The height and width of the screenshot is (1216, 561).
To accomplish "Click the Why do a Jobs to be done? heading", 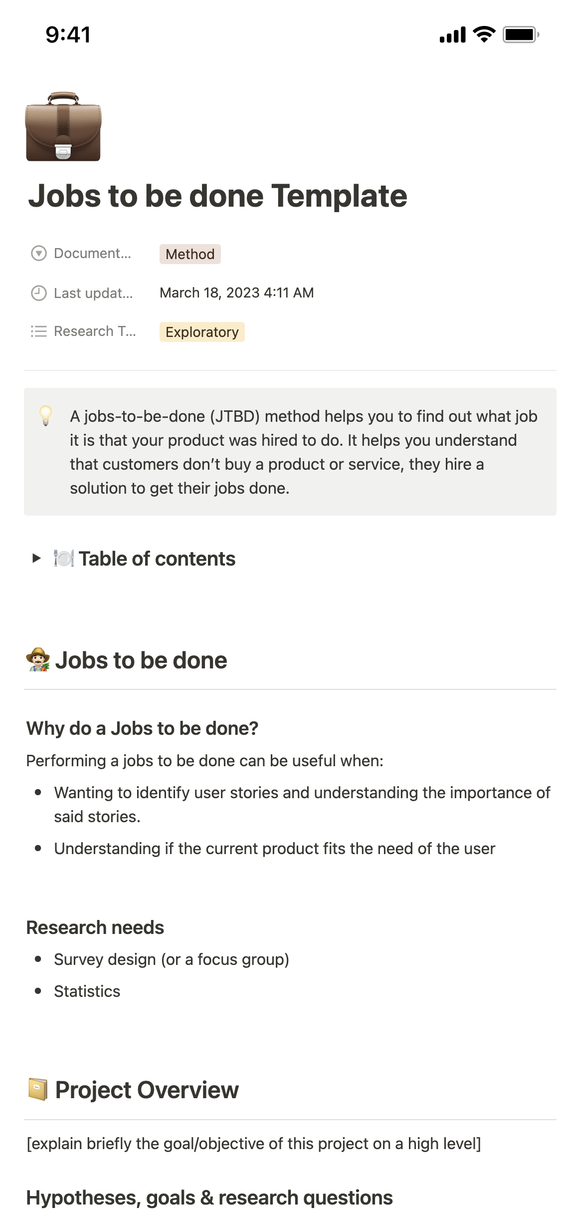I will coord(142,728).
